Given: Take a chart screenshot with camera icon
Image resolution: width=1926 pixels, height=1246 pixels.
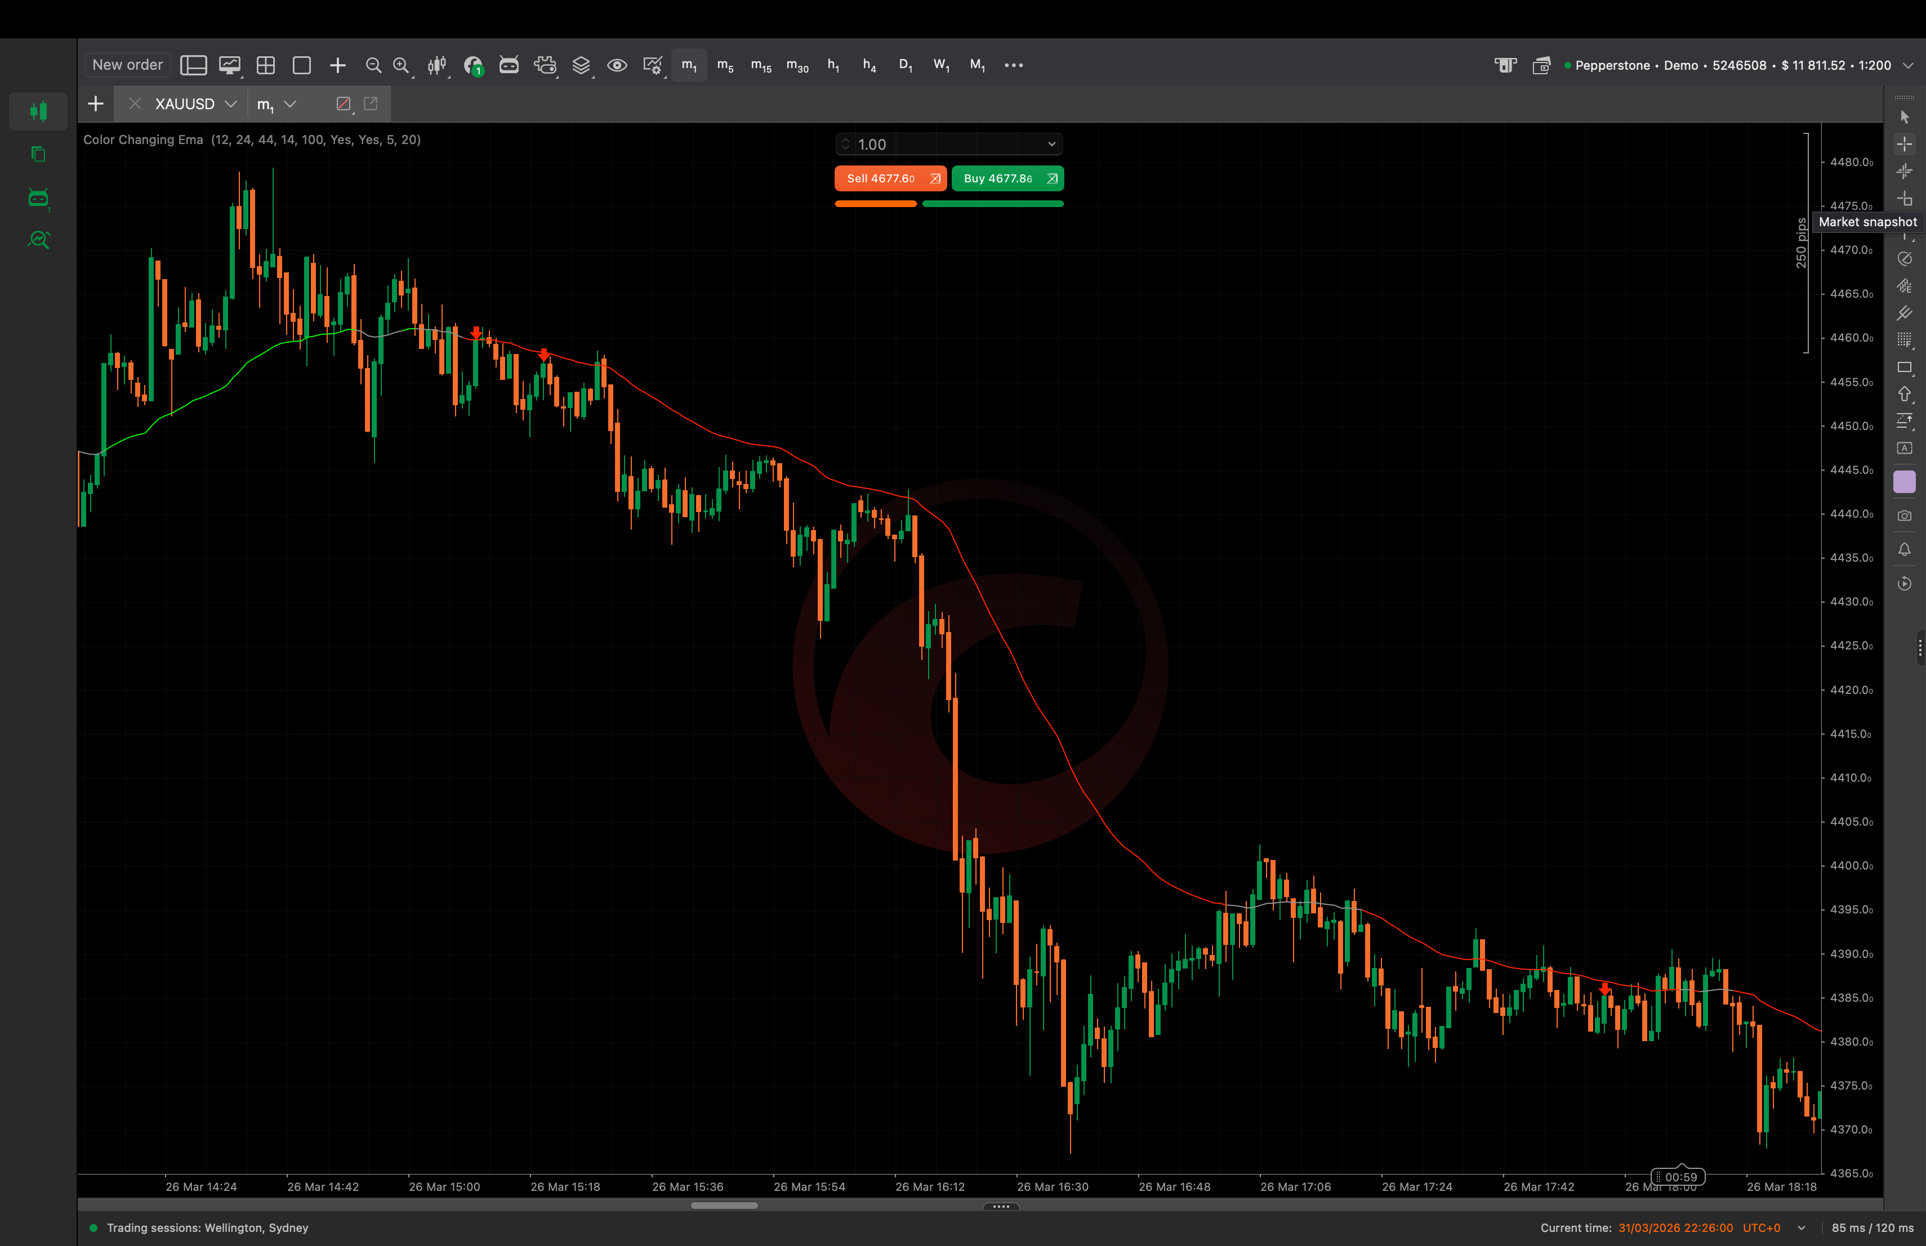Looking at the screenshot, I should pos(1904,516).
